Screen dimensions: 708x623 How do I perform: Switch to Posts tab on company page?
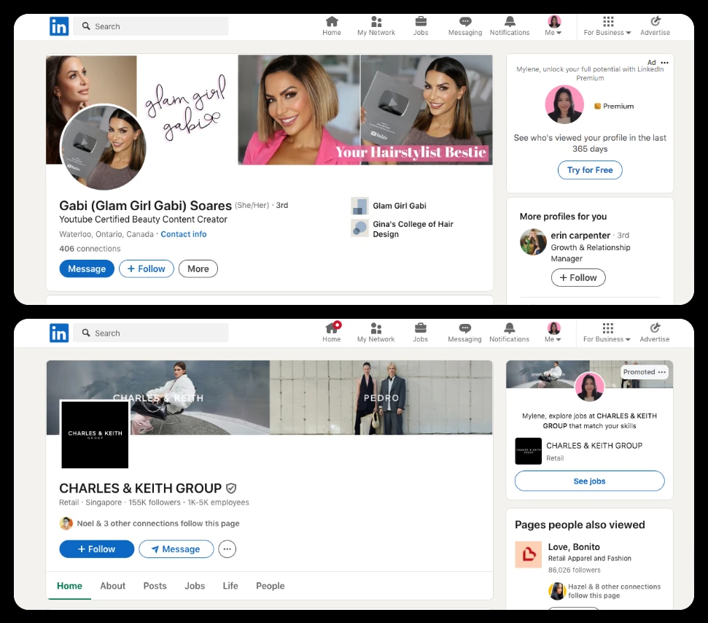(x=155, y=586)
